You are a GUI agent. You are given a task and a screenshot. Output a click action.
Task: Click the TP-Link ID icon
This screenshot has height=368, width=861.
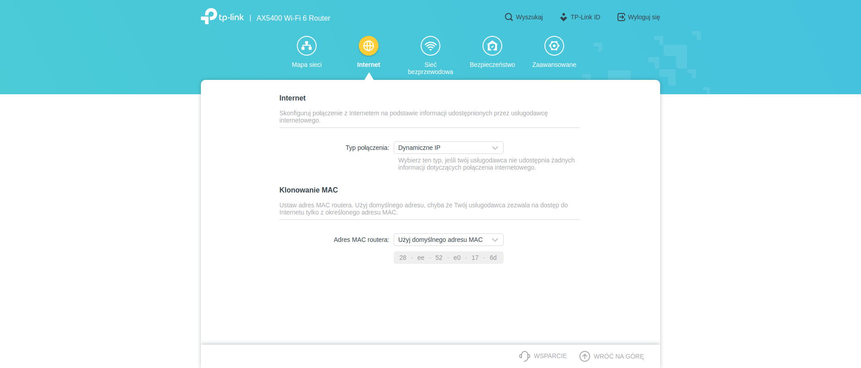pyautogui.click(x=564, y=17)
